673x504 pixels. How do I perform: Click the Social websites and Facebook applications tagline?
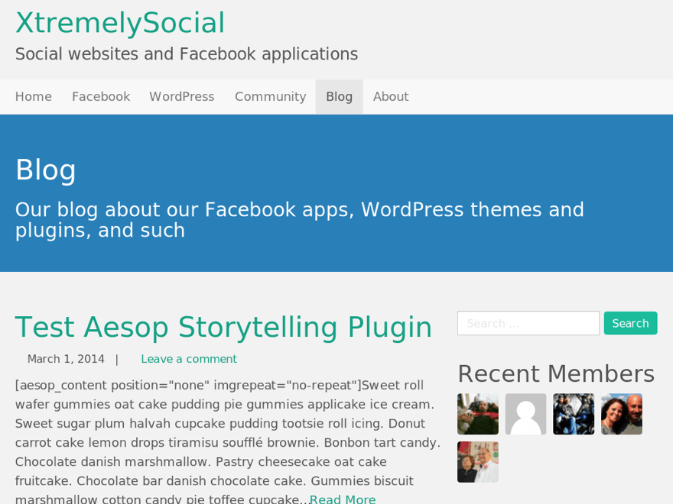point(187,54)
